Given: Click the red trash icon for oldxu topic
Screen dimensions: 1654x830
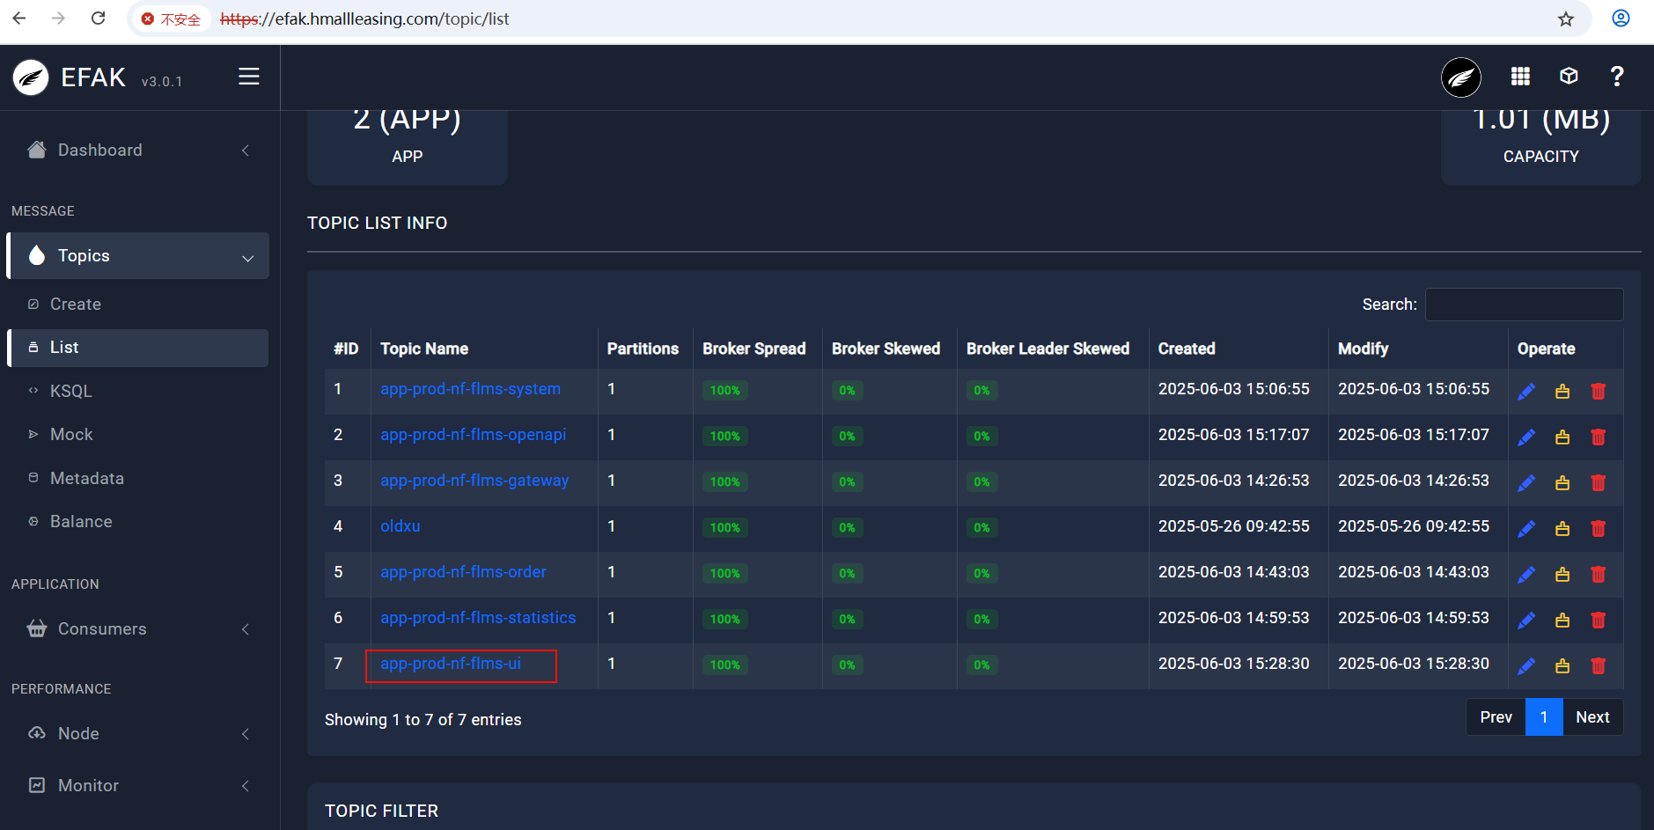Looking at the screenshot, I should (x=1598, y=529).
